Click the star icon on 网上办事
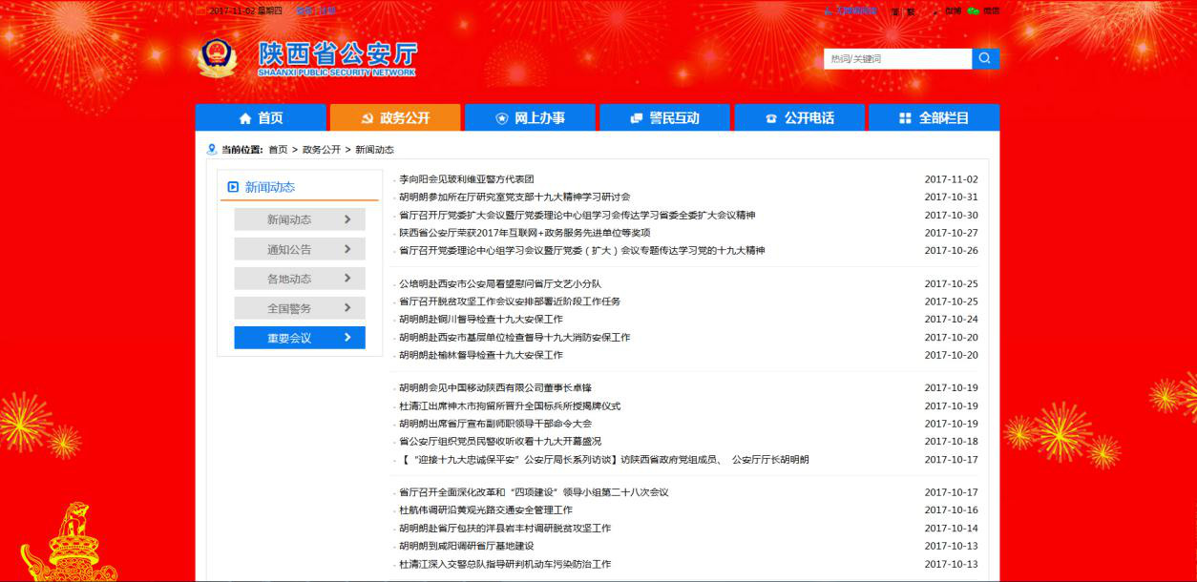Screen dimensions: 1197x582 click(499, 117)
